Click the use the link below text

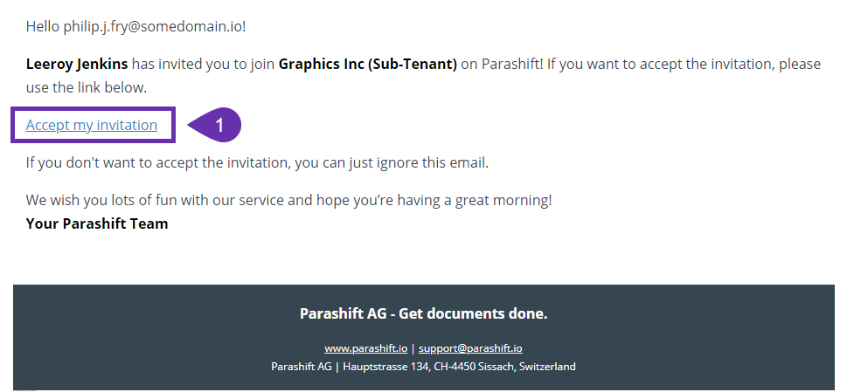click(87, 88)
